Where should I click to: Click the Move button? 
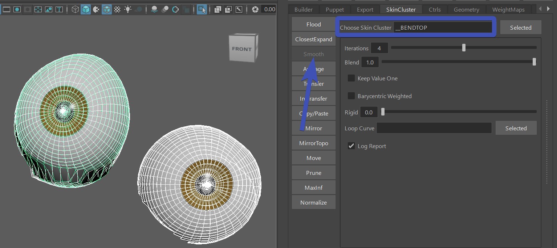[314, 158]
